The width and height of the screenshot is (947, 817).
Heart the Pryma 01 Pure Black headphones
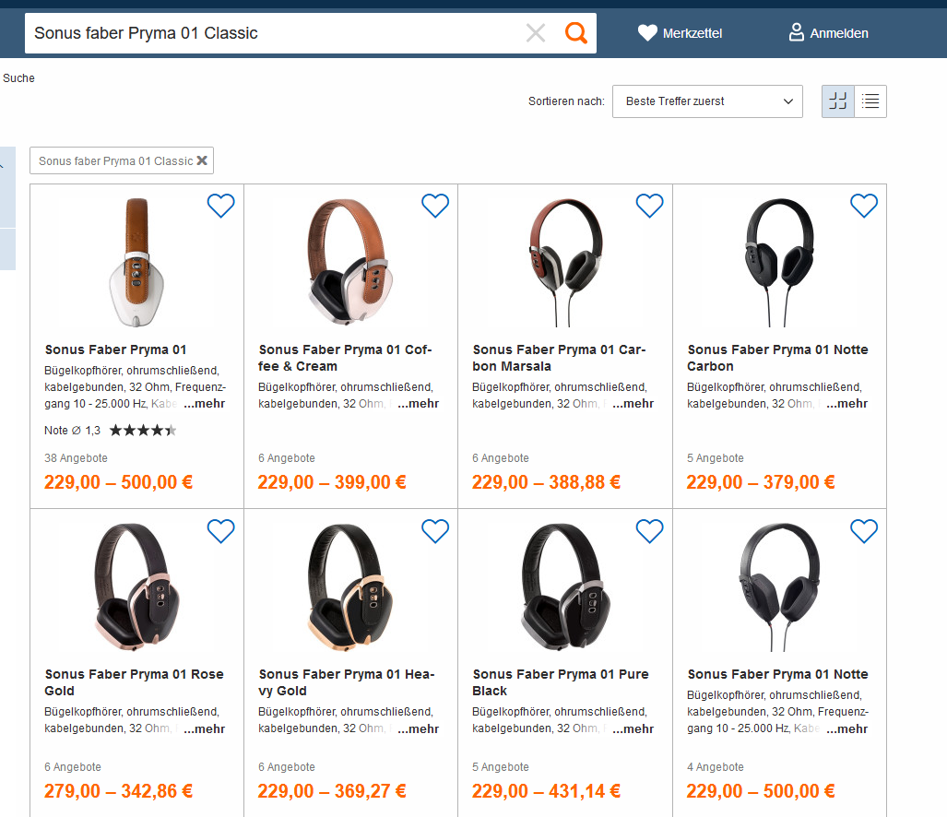point(650,531)
